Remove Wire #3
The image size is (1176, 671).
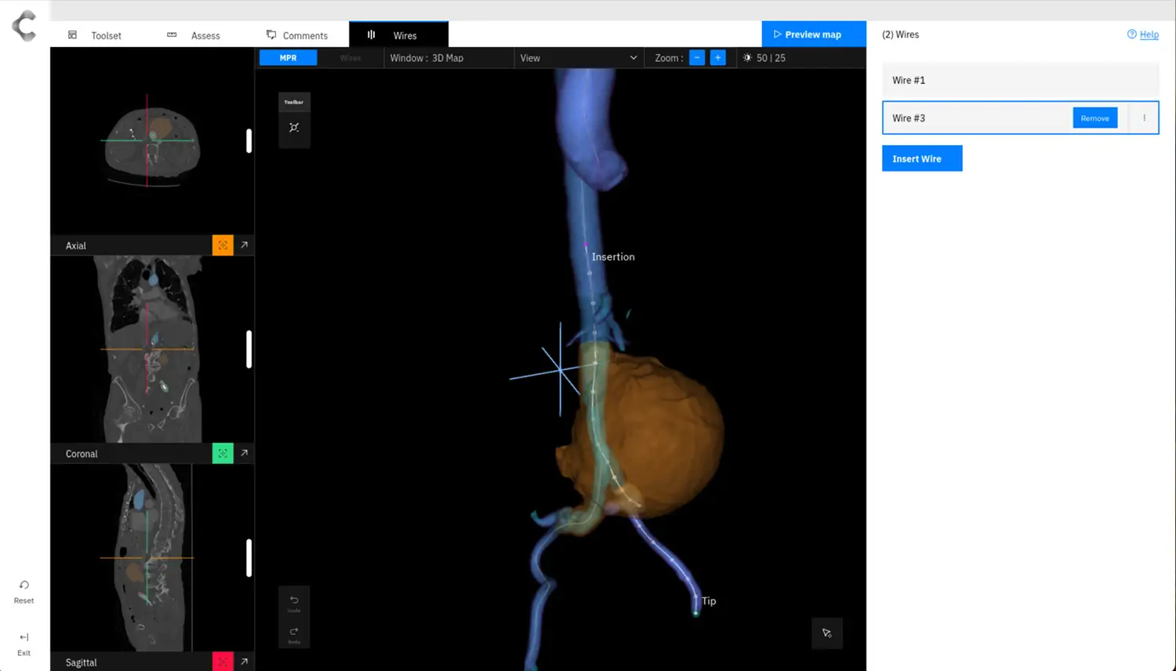click(x=1094, y=118)
